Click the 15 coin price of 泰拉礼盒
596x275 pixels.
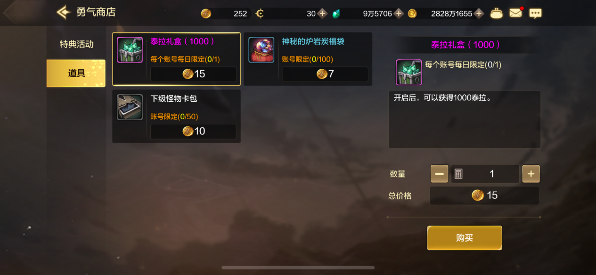pos(194,74)
